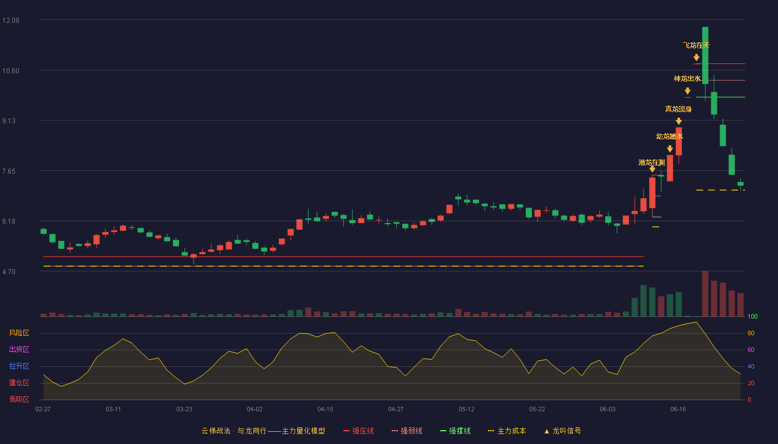Viewport: 778px width, 444px height.
Task: Click the 04-27 date label
Action: (x=396, y=409)
